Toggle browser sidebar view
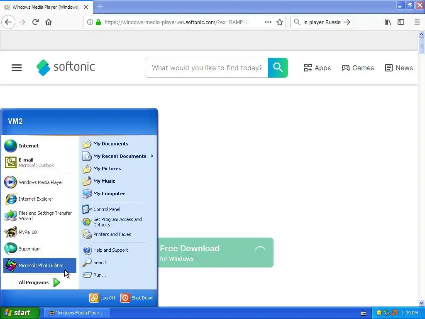Screen dimensions: 425x319 pyautogui.click(x=401, y=22)
